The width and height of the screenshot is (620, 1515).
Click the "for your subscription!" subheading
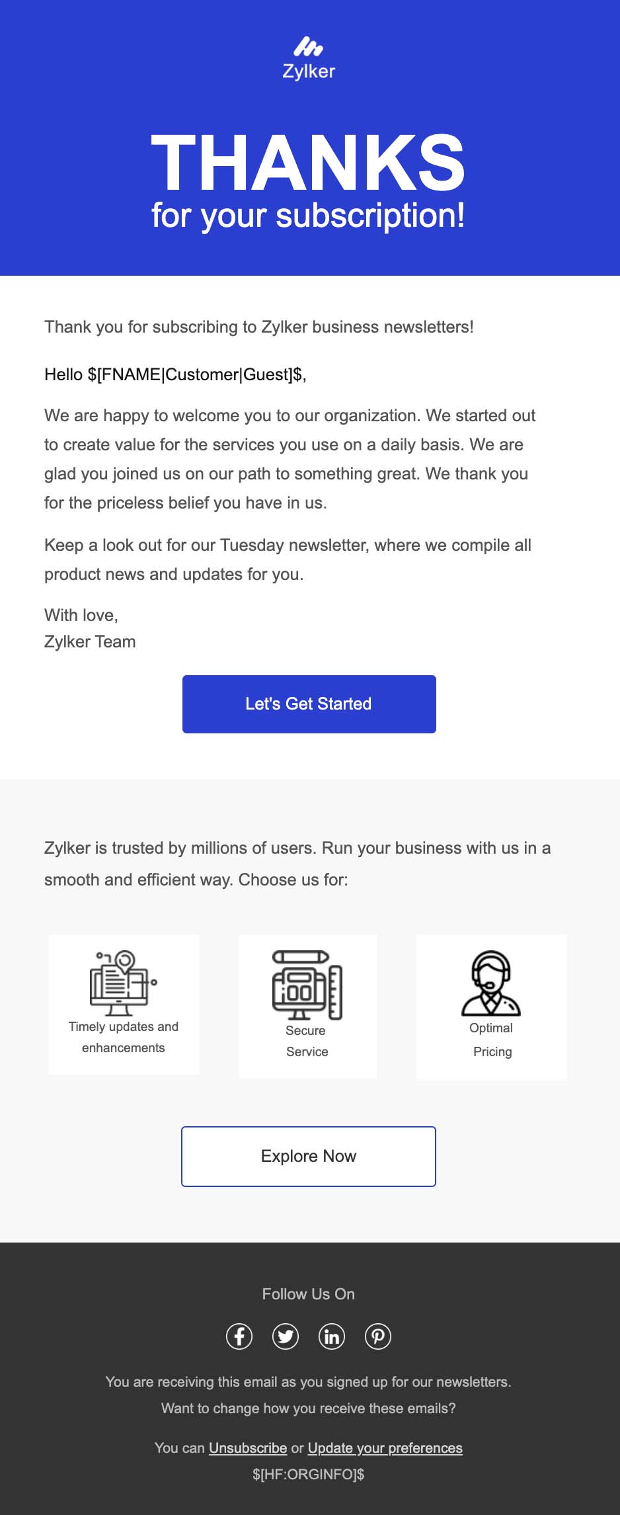pos(309,216)
